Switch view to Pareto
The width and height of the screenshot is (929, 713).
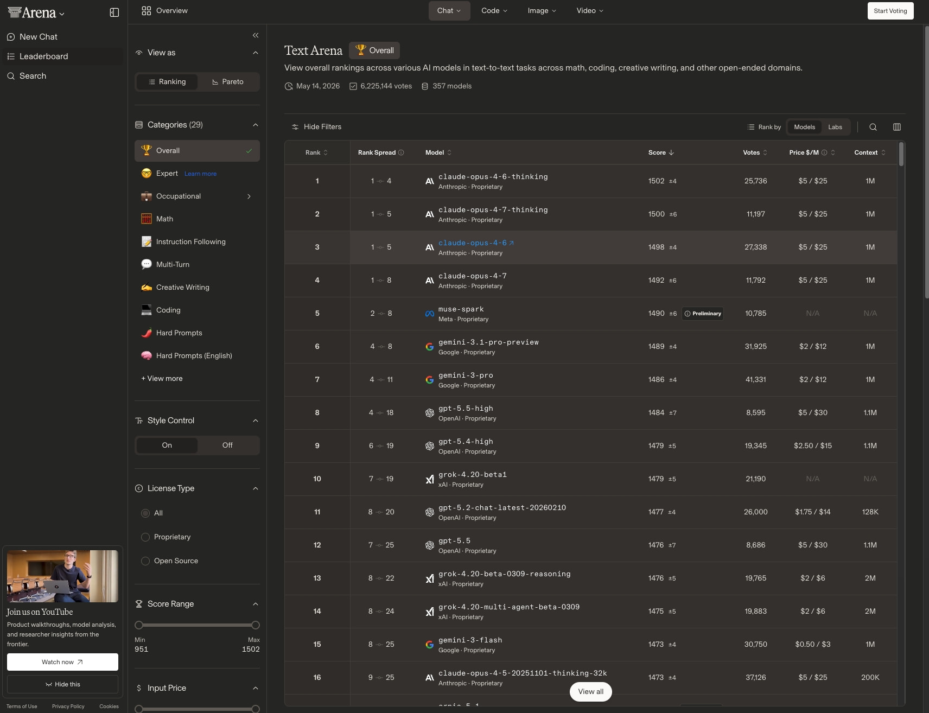click(x=228, y=82)
